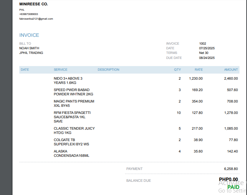
Task: Click the blue INVOICE heading
Action: (x=29, y=35)
